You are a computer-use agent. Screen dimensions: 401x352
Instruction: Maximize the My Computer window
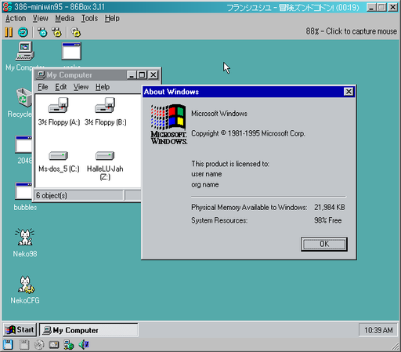coord(142,75)
